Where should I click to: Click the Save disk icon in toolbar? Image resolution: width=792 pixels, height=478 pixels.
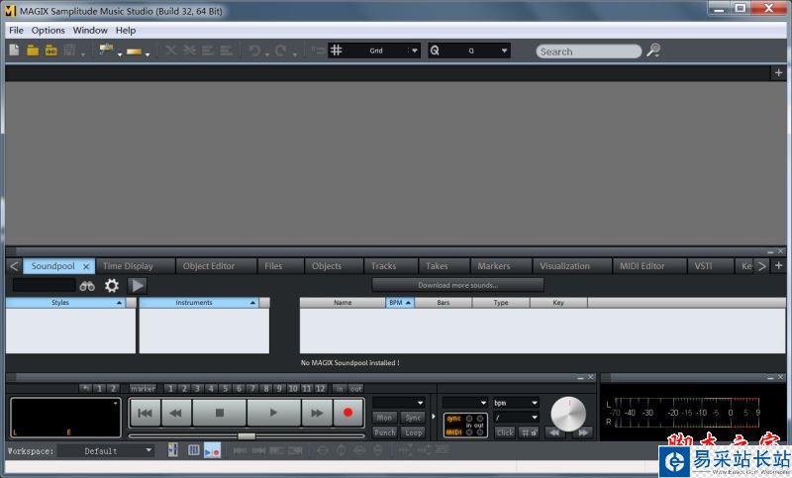point(69,49)
